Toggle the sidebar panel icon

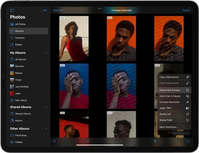click(x=12, y=10)
